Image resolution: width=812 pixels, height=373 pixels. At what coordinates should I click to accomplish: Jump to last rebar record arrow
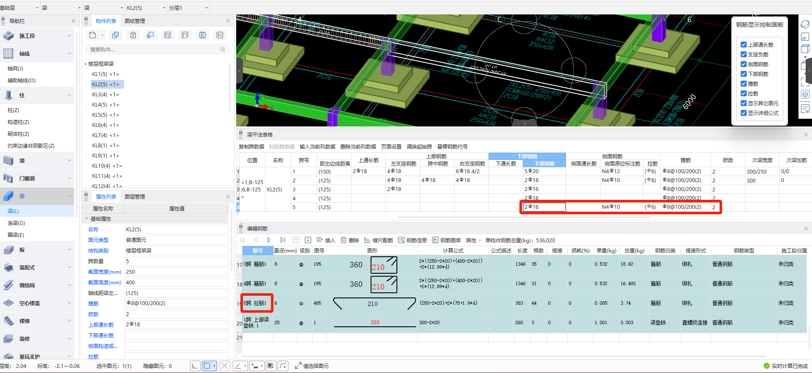pos(283,240)
